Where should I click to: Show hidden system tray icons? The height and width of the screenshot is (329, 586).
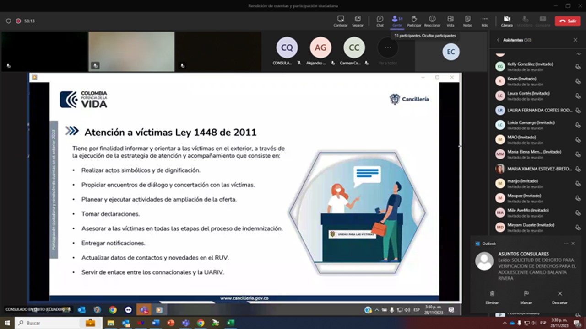click(x=505, y=323)
